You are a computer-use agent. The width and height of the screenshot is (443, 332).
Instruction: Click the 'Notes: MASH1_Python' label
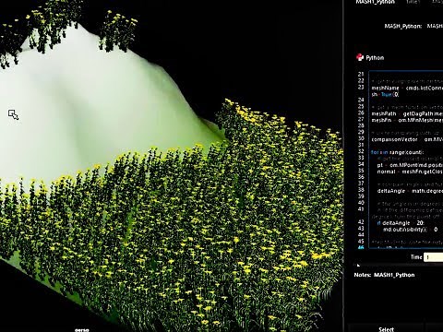384,275
